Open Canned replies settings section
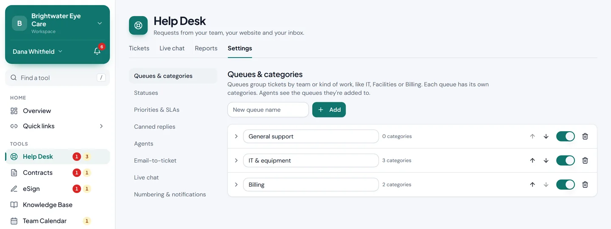 (173, 127)
